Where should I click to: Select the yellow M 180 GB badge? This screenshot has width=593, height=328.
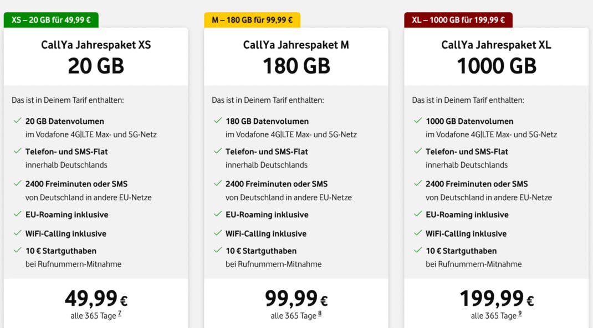tap(252, 20)
